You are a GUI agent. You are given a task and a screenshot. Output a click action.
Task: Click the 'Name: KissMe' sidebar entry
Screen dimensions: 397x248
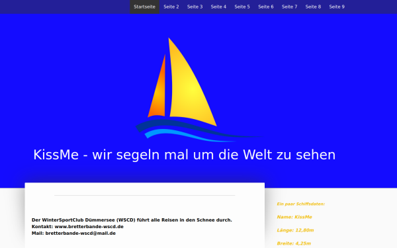click(x=294, y=217)
